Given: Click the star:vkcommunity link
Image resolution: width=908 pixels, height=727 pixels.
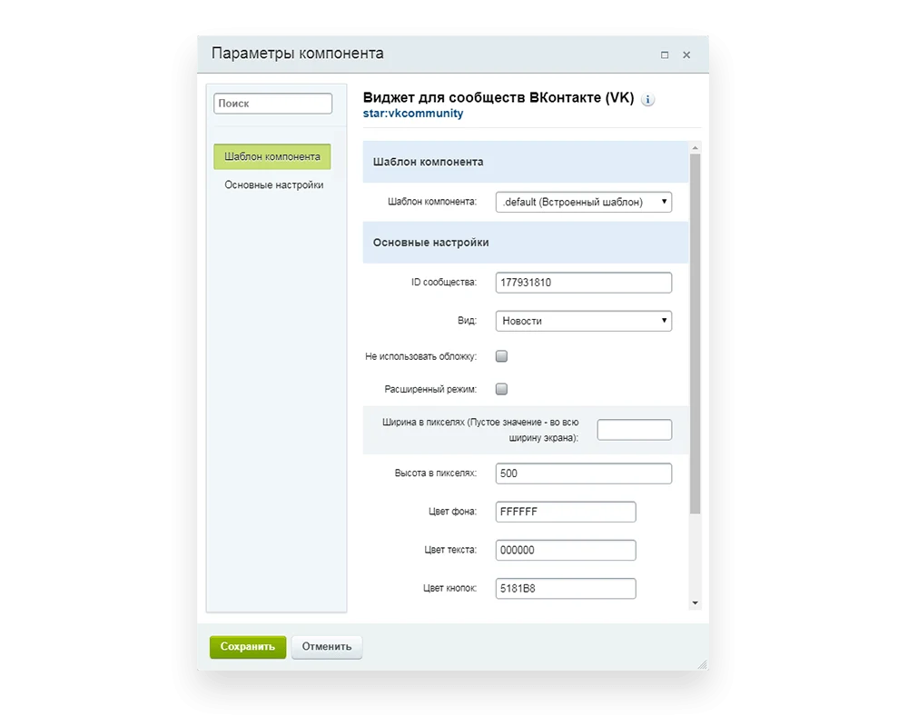Looking at the screenshot, I should coord(413,114).
